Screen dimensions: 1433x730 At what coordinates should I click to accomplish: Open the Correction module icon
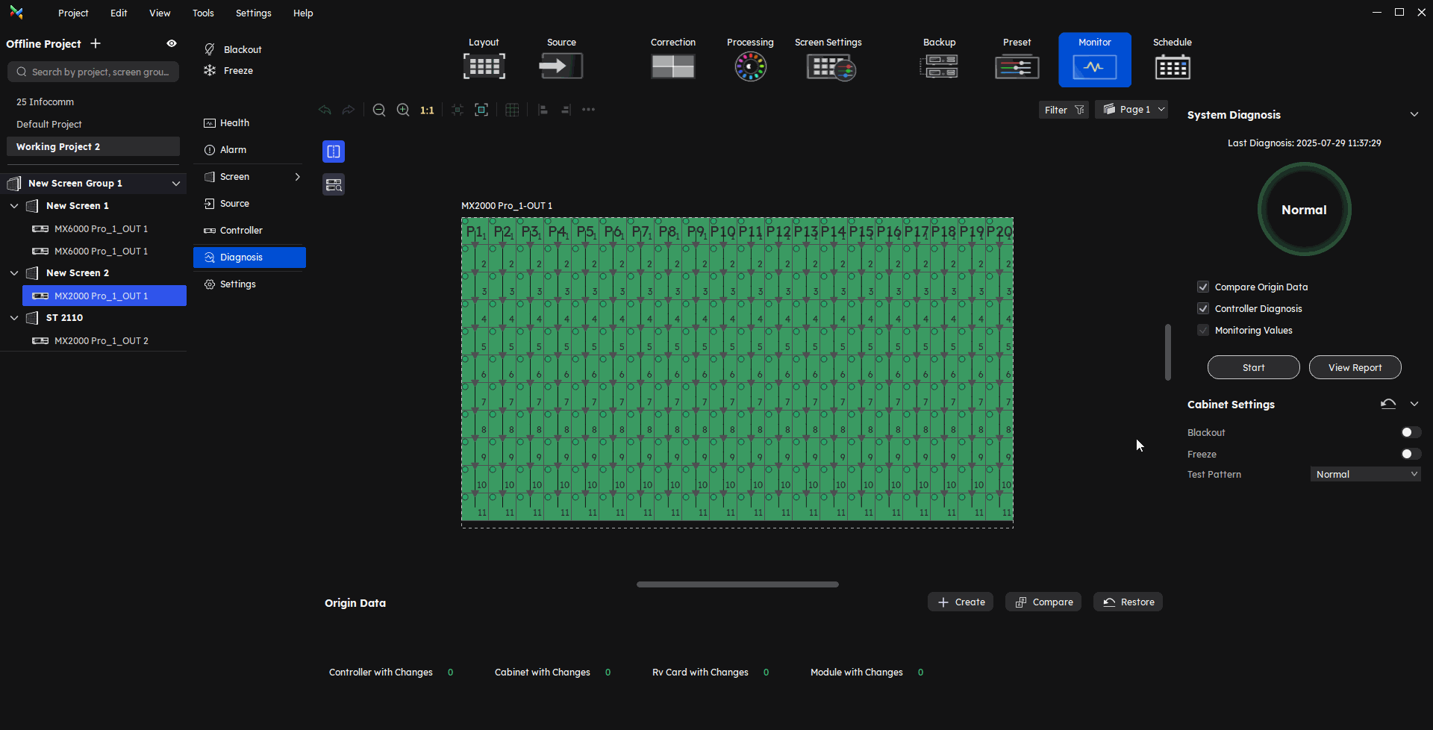[672, 66]
